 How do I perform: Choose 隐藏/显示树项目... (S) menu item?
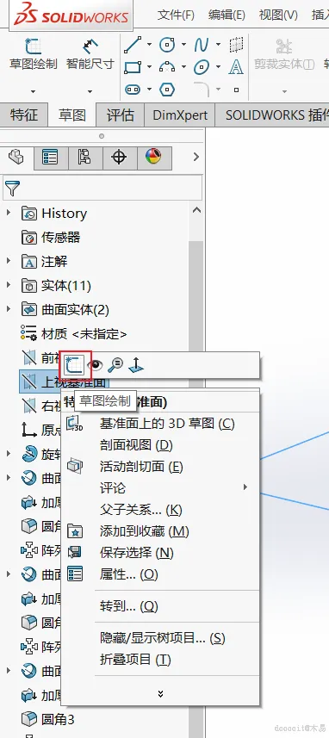pyautogui.click(x=160, y=638)
